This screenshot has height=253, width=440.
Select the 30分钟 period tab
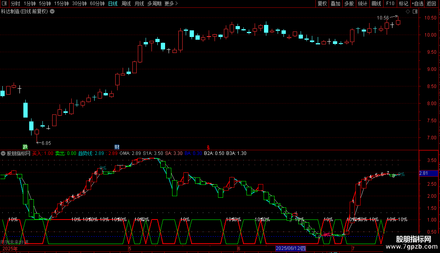(x=79, y=4)
